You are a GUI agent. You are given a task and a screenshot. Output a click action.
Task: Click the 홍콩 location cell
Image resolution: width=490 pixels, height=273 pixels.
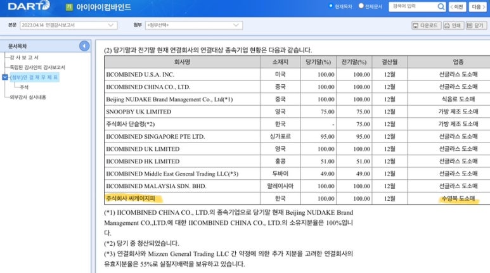280,162
